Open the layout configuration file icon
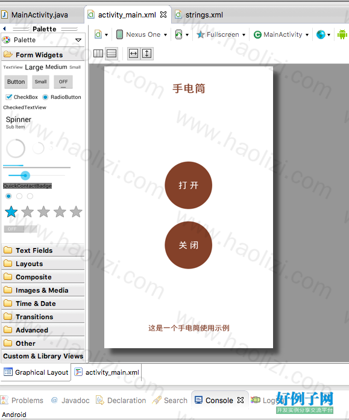The width and height of the screenshot is (349, 420). pyautogui.click(x=98, y=34)
